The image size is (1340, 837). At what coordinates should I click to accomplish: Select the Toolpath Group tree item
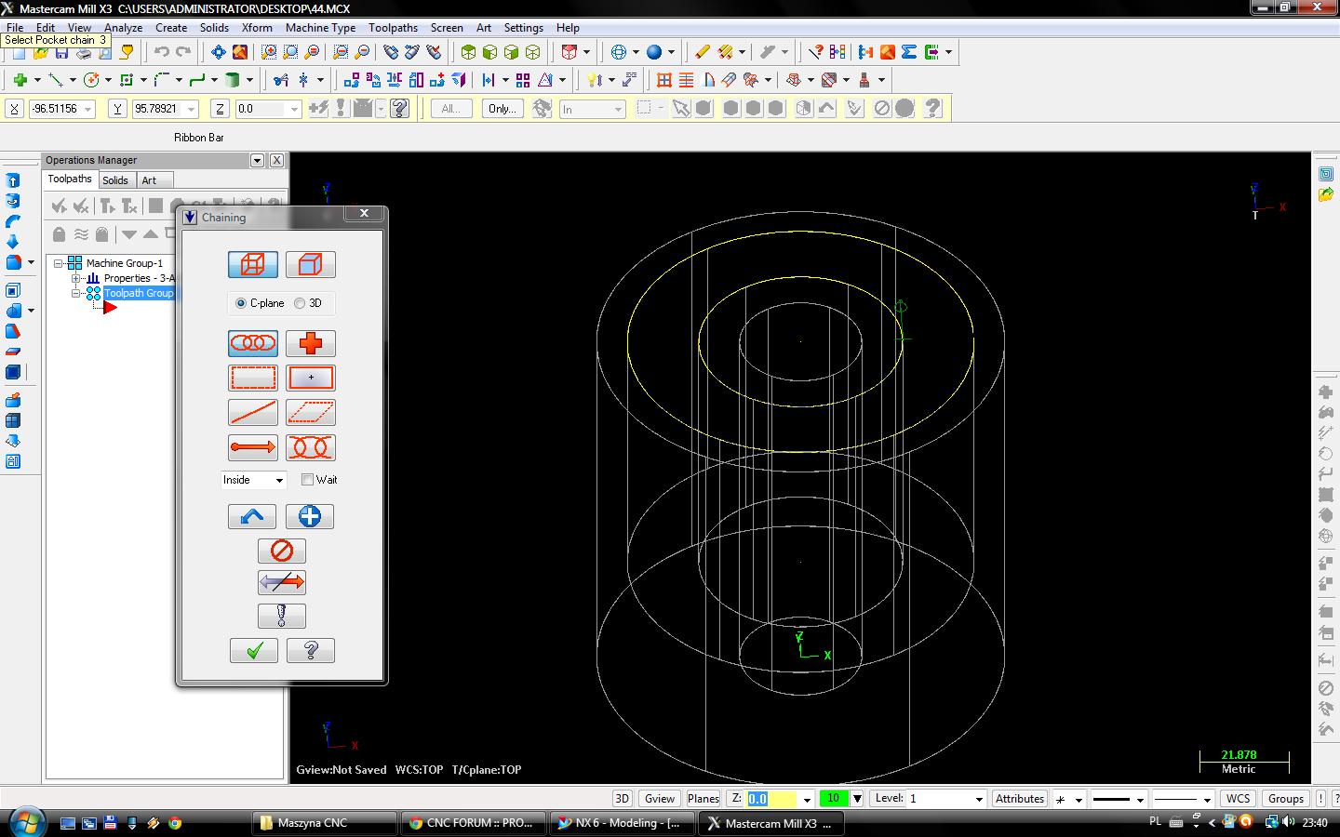[139, 293]
